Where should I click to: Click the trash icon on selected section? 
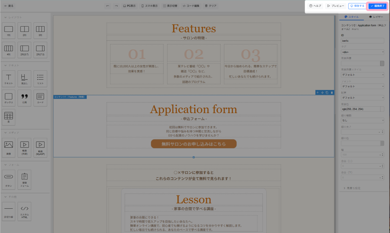pos(332,93)
